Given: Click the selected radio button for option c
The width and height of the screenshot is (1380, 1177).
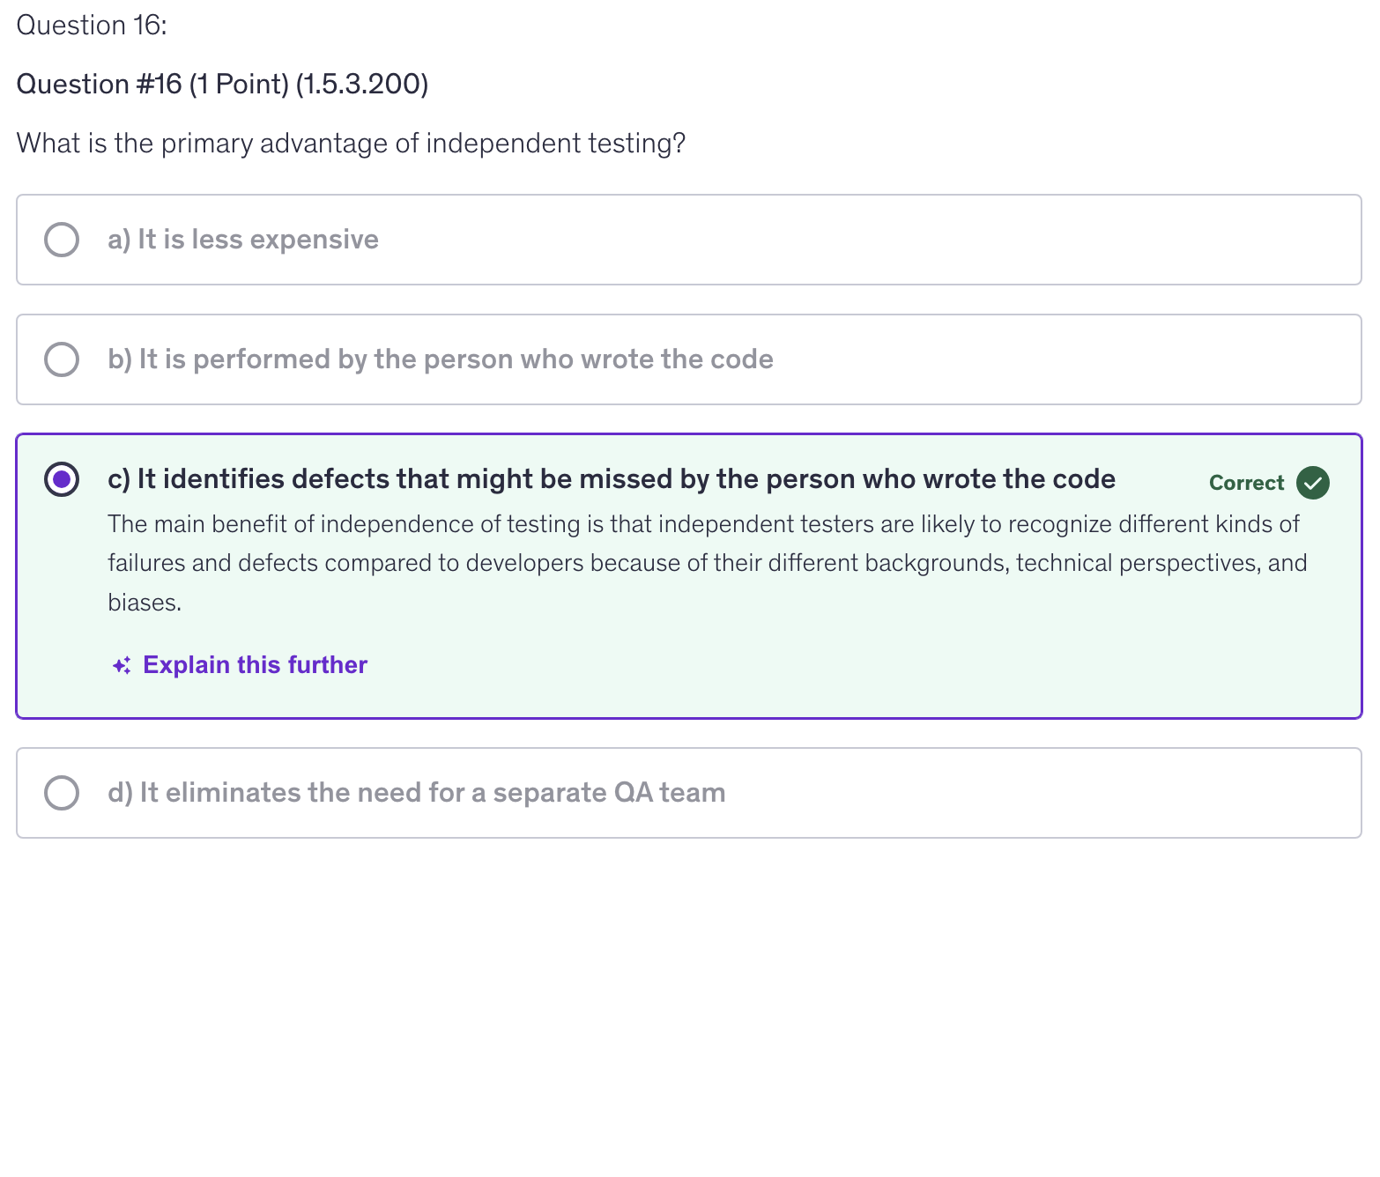Looking at the screenshot, I should click(62, 479).
